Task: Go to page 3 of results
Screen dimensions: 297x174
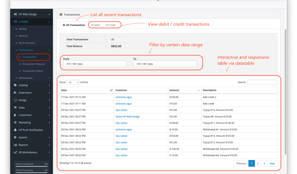Action: pos(264,163)
